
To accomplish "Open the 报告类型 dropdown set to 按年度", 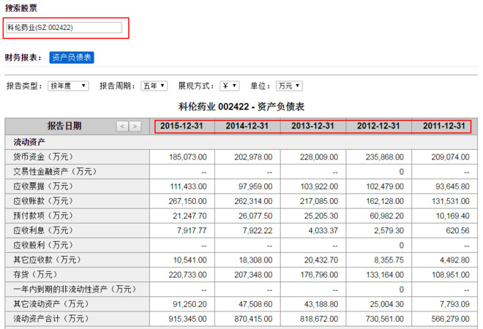I will click(x=68, y=86).
